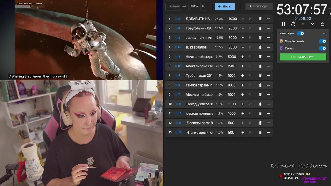This screenshot has height=186, width=331.
Task: Open more options for Узники страны
Action: 268,85
